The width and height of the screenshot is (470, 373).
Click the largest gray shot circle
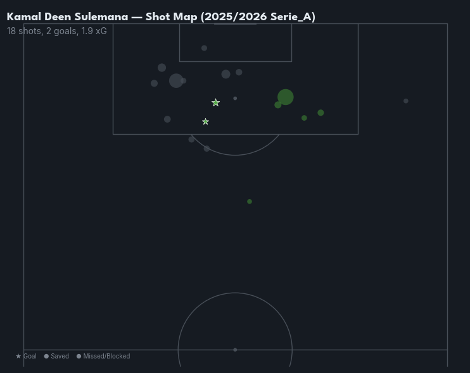tap(176, 80)
